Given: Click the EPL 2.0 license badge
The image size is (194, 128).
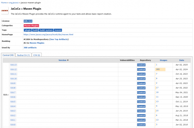Looking at the screenshot, I should (28, 21).
